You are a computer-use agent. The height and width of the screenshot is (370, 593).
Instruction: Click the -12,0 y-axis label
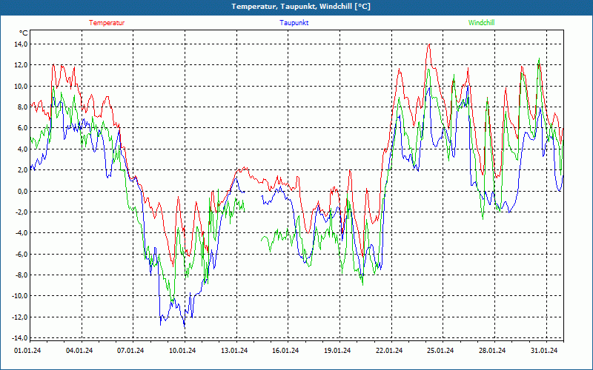point(20,317)
